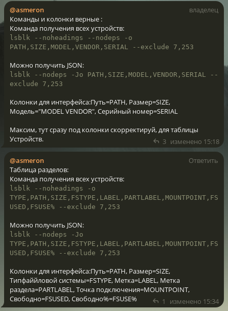
Task: Click the изменено 15:18 timestamp
Action: pos(195,141)
